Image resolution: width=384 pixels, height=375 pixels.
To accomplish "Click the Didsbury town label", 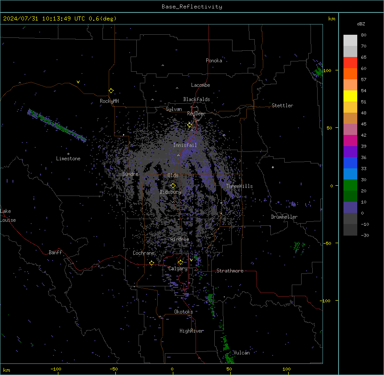I will pyautogui.click(x=171, y=192).
